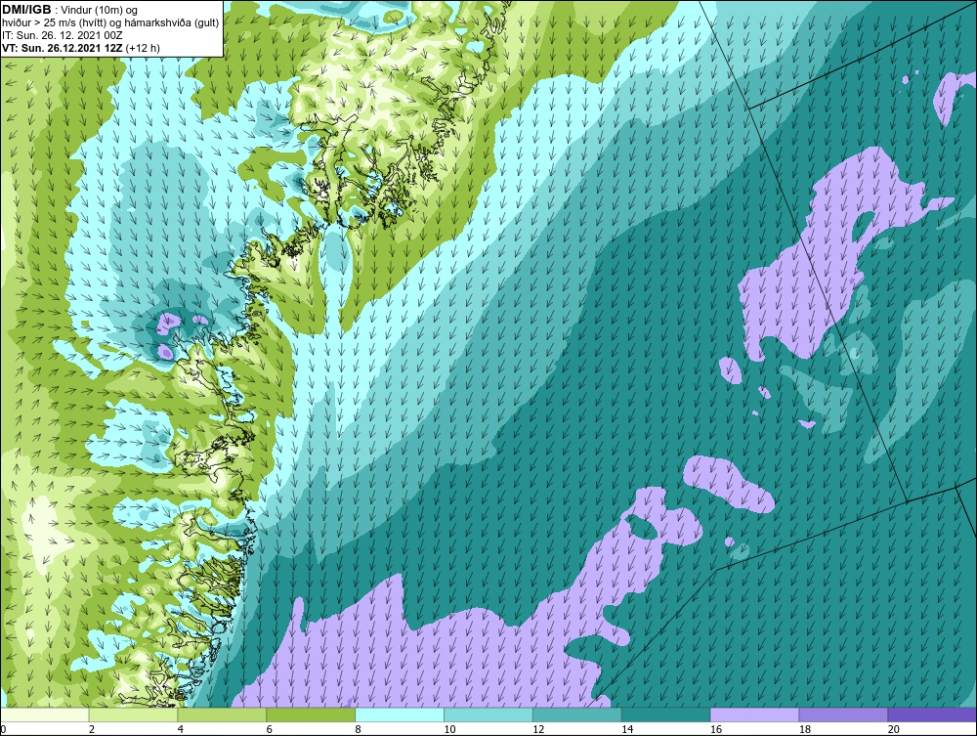This screenshot has width=977, height=736.
Task: Click legend tick label '10'
Action: pos(449,729)
